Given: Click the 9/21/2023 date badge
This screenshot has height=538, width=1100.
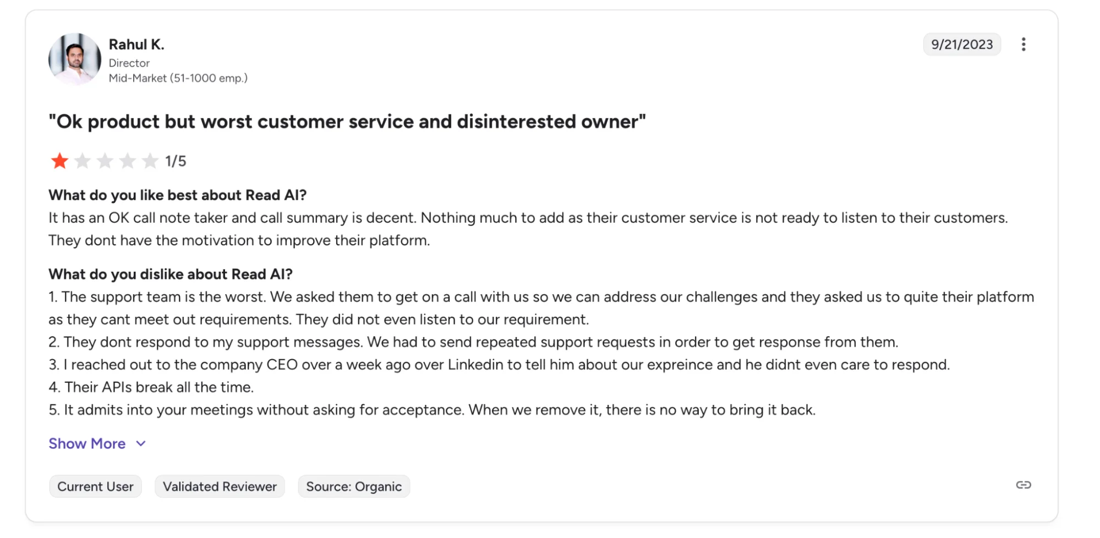Looking at the screenshot, I should click(x=962, y=45).
